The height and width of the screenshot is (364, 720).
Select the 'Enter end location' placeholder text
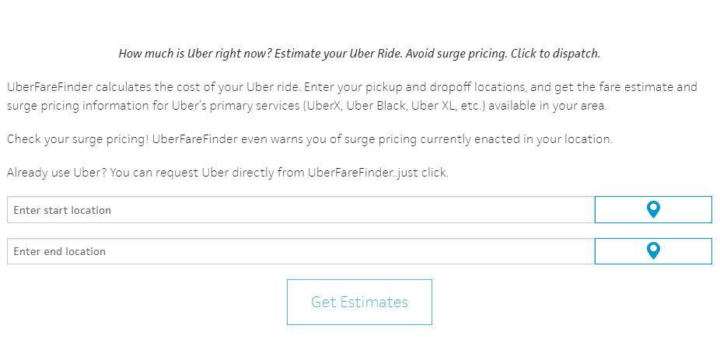[x=60, y=251]
